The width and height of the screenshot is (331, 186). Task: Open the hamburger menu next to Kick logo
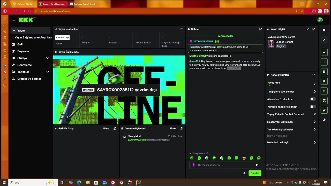14,20
